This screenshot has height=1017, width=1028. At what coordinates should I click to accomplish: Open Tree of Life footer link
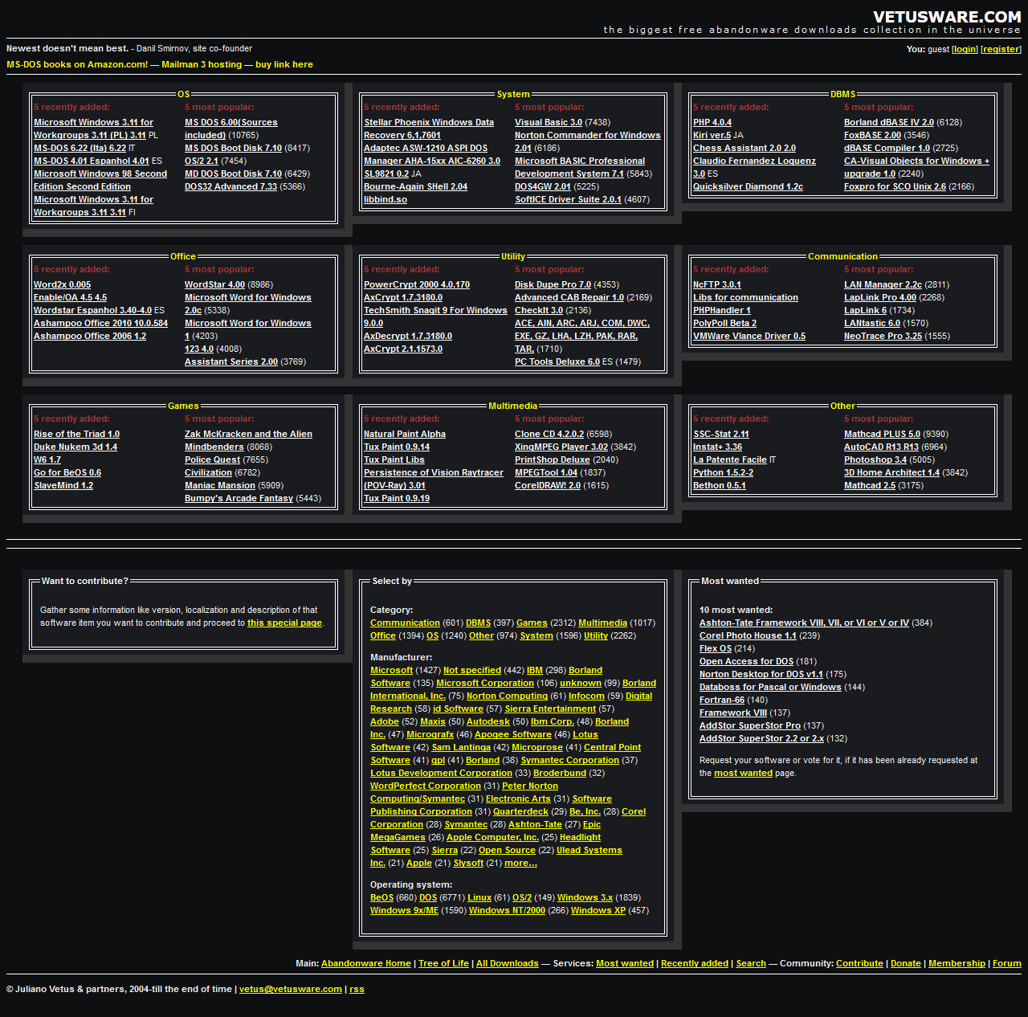pos(443,963)
